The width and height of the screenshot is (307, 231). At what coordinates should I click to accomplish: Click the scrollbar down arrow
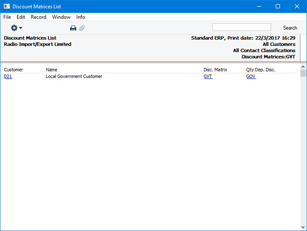[x=303, y=227]
